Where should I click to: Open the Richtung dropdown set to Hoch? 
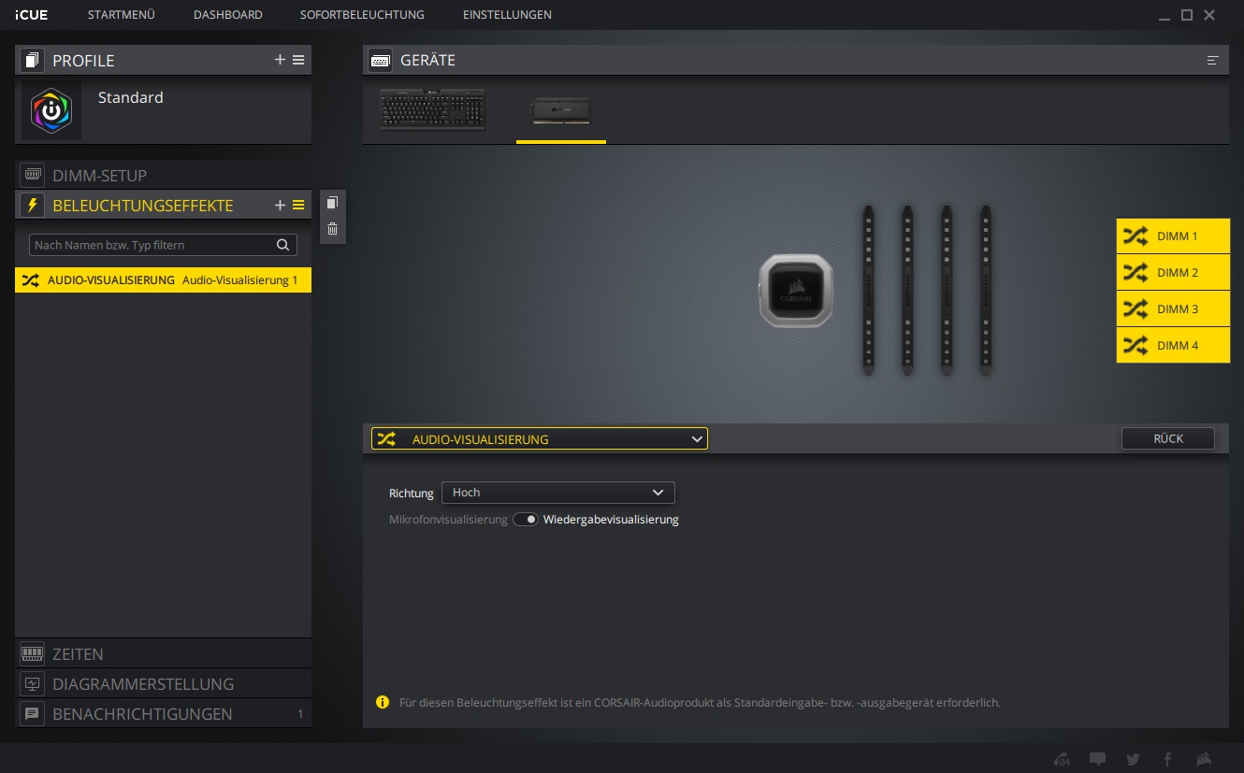pyautogui.click(x=558, y=493)
